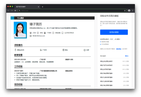Stop page loading with the X icon

(x=15, y=10)
